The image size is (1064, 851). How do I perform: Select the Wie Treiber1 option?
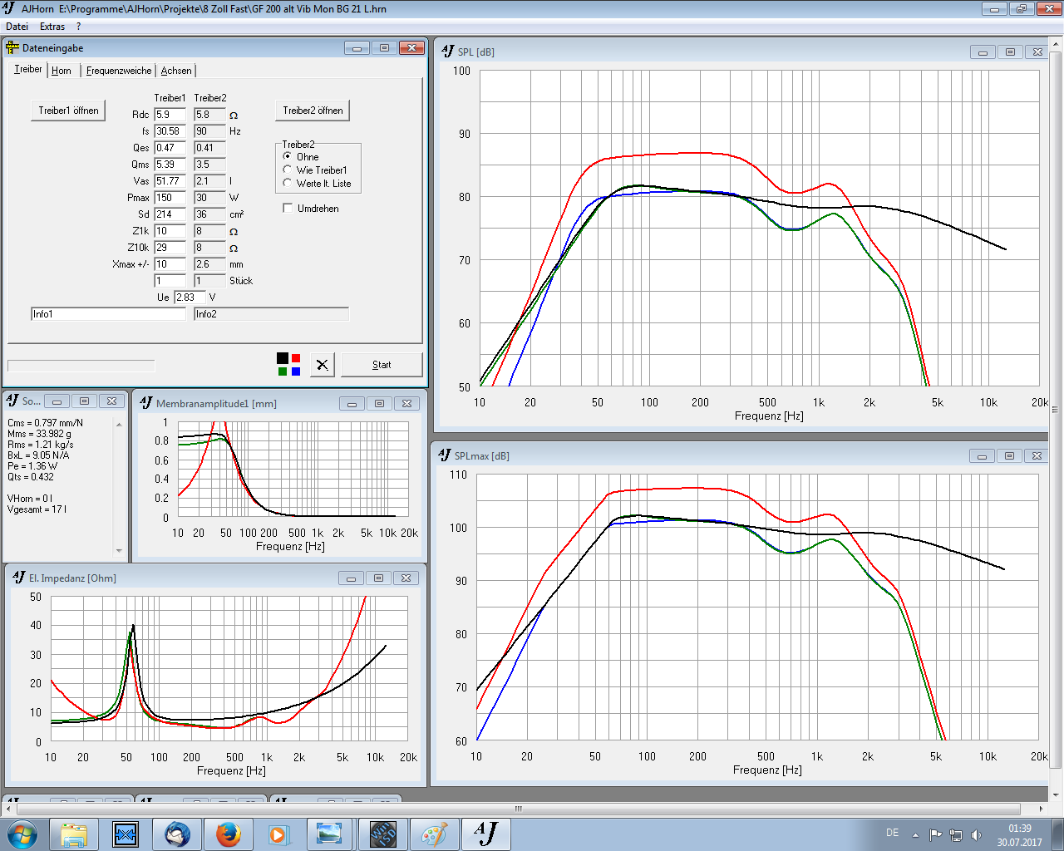click(288, 170)
